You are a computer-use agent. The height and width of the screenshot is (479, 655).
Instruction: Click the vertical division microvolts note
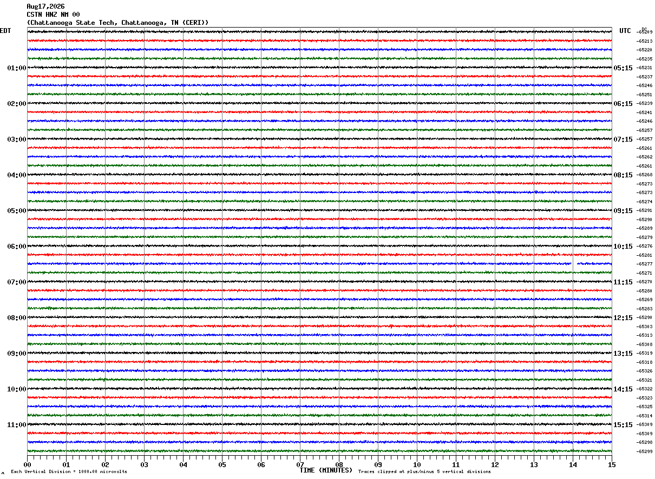click(x=69, y=472)
